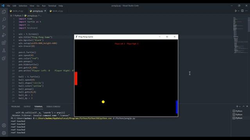Image resolution: width=250 pixels, height=140 pixels.
Task: Select the second Python terminal entry
Action: tap(237, 114)
